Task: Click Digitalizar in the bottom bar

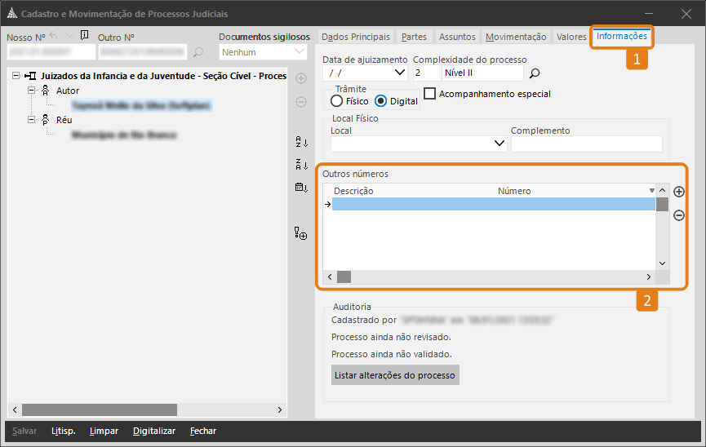Action: pos(154,431)
